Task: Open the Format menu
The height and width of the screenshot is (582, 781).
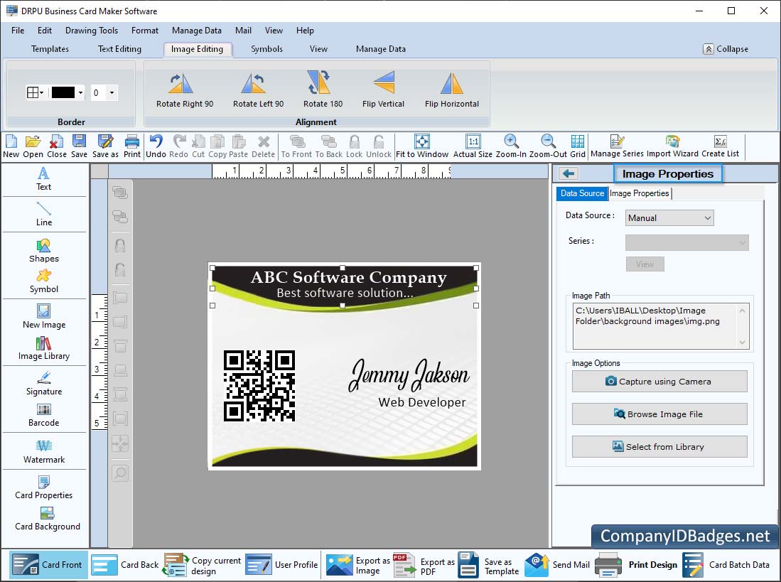Action: (x=145, y=31)
